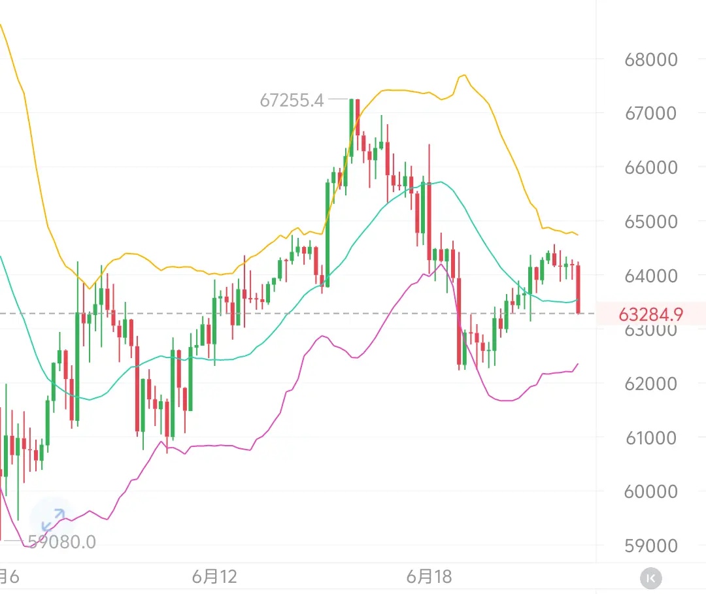The image size is (706, 594).
Task: Tap the 61000 price axis label
Action: pyautogui.click(x=650, y=437)
